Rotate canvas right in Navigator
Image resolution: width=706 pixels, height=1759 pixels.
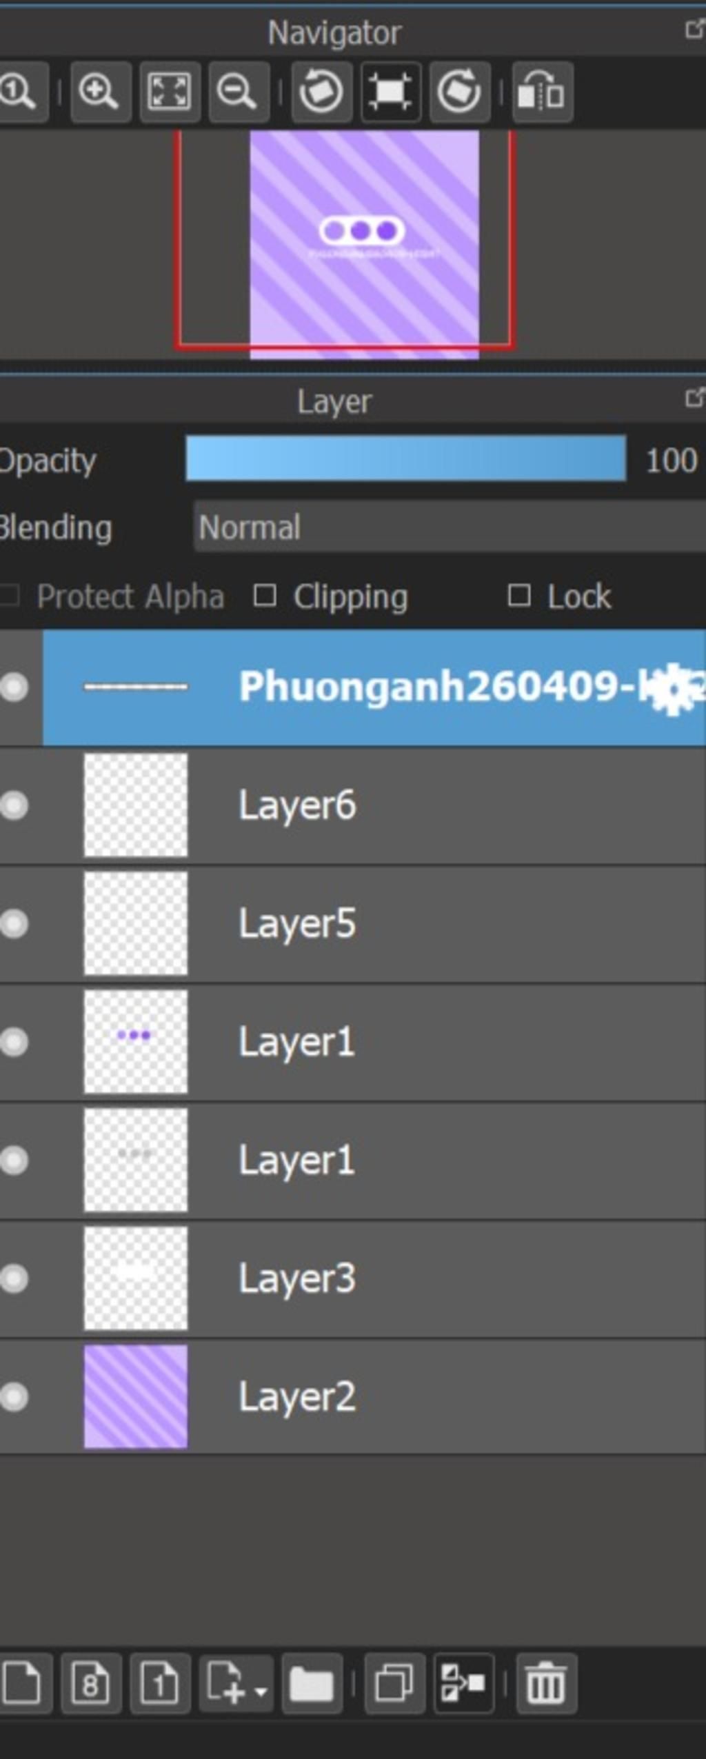(460, 92)
